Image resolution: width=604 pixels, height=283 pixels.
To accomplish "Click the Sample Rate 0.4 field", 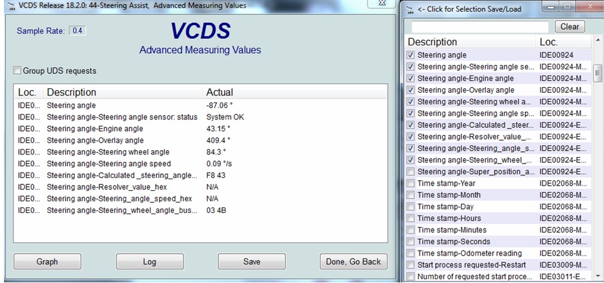I will (77, 31).
